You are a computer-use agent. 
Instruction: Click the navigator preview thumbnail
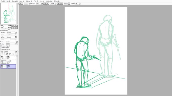[x=9, y=13]
